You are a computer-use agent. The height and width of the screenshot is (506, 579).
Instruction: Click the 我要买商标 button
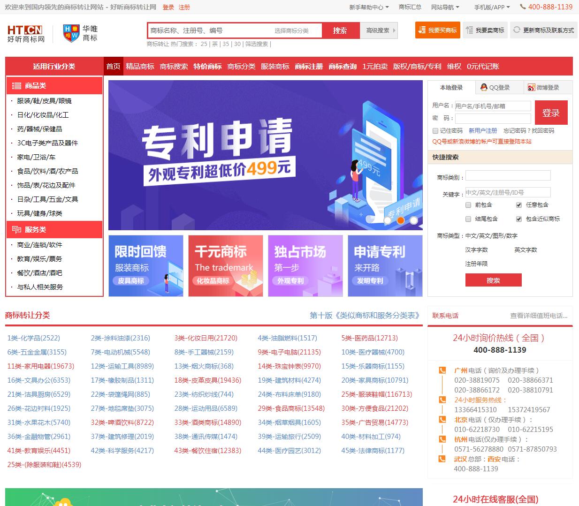click(x=438, y=30)
